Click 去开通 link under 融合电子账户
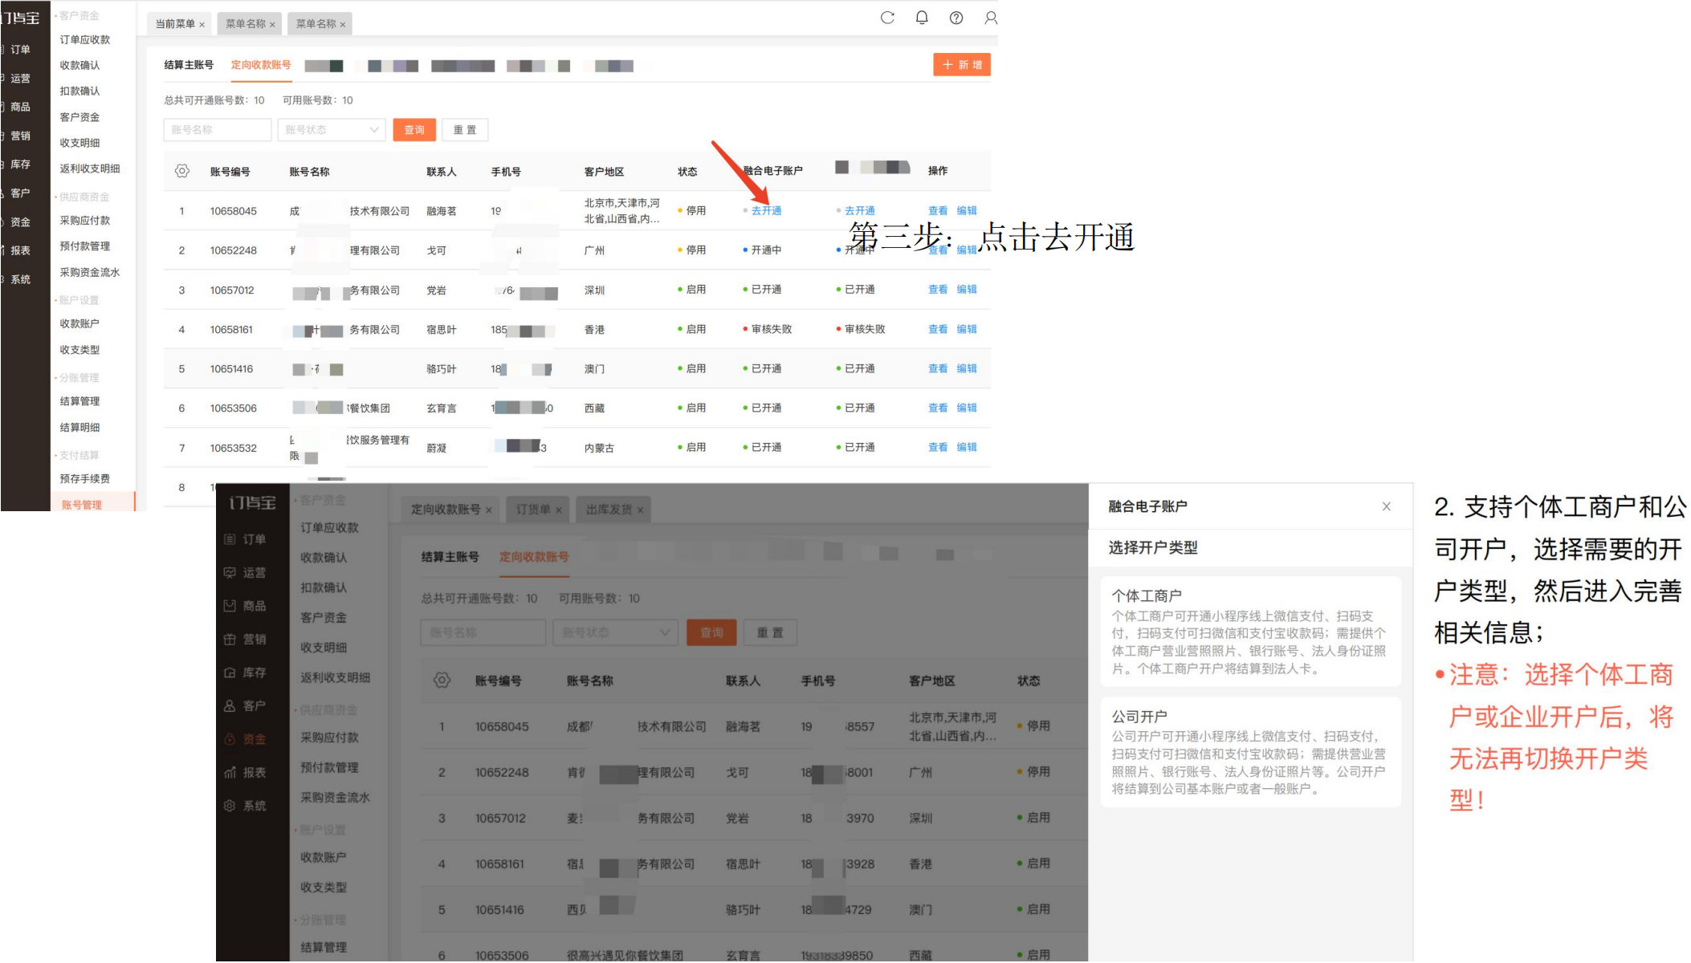Viewport: 1691px width, 963px height. pyautogui.click(x=766, y=211)
